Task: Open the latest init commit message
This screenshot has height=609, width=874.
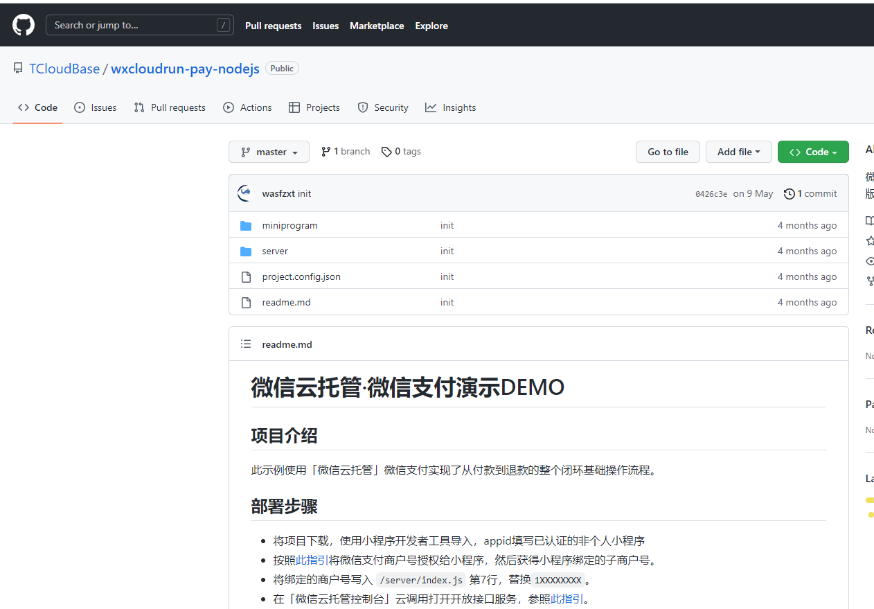Action: click(304, 193)
